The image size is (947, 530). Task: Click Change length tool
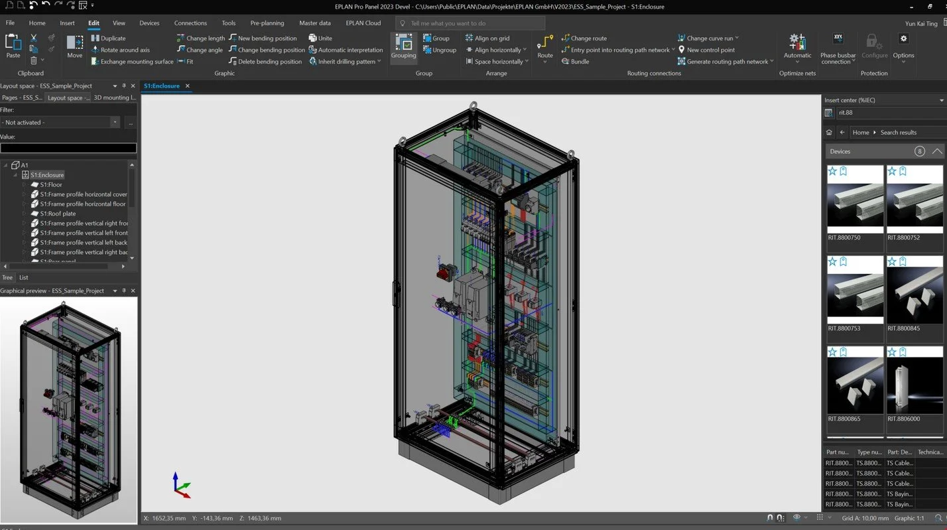tap(201, 38)
